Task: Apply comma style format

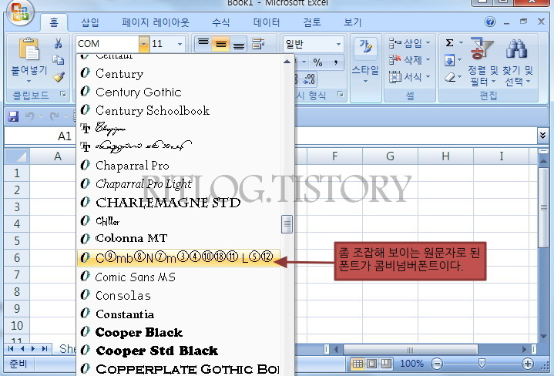Action: (336, 62)
